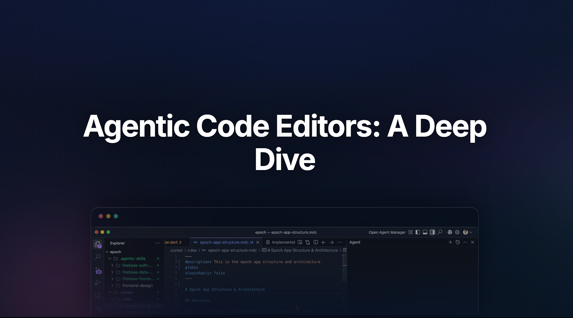Show Agent chat history
Viewport: 573px width, 318px height.
coord(458,242)
